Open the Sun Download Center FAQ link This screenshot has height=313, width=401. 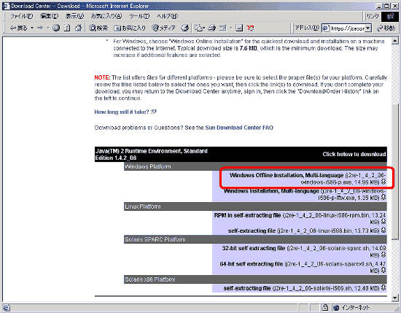[239, 128]
